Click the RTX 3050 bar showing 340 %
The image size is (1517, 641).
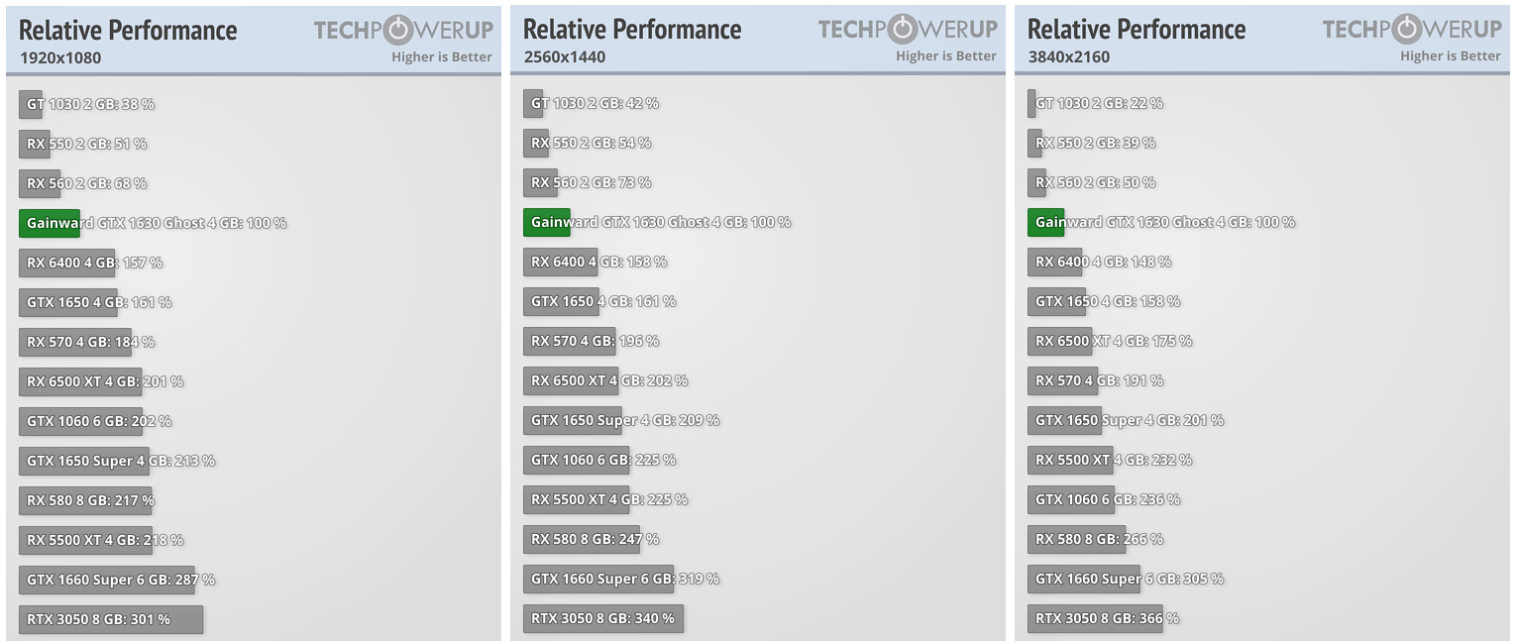point(603,618)
